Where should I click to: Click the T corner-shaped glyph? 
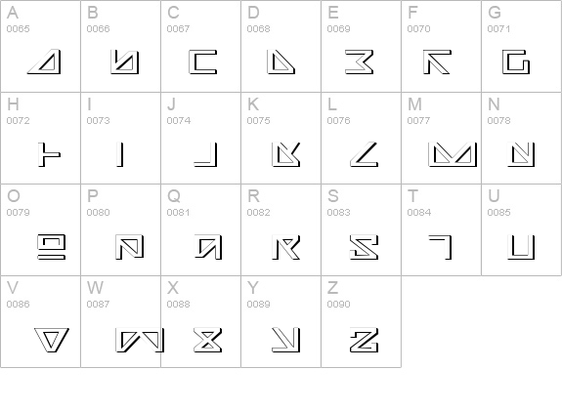click(440, 247)
